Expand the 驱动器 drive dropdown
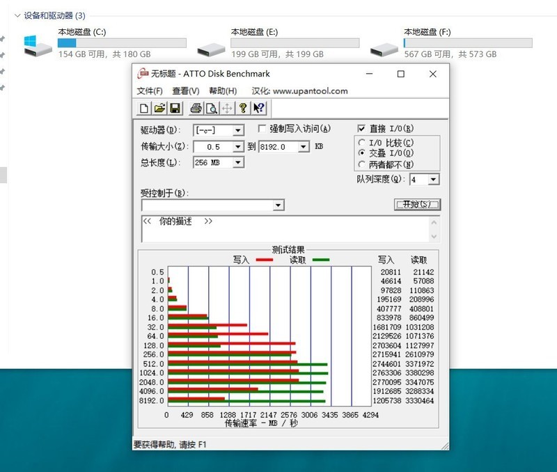This screenshot has width=557, height=472. (238, 130)
